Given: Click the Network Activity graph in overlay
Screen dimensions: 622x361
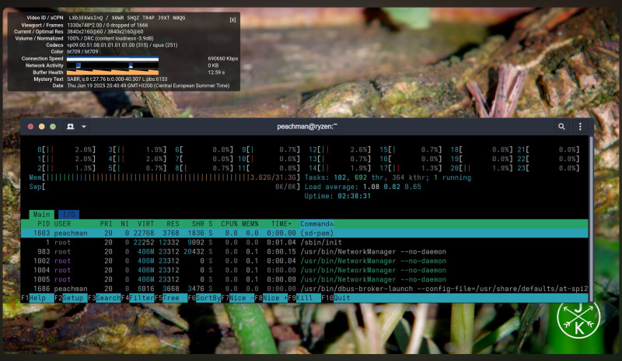Looking at the screenshot, I should 113,65.
